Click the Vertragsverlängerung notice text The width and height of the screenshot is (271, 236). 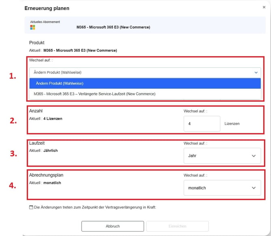95,207
